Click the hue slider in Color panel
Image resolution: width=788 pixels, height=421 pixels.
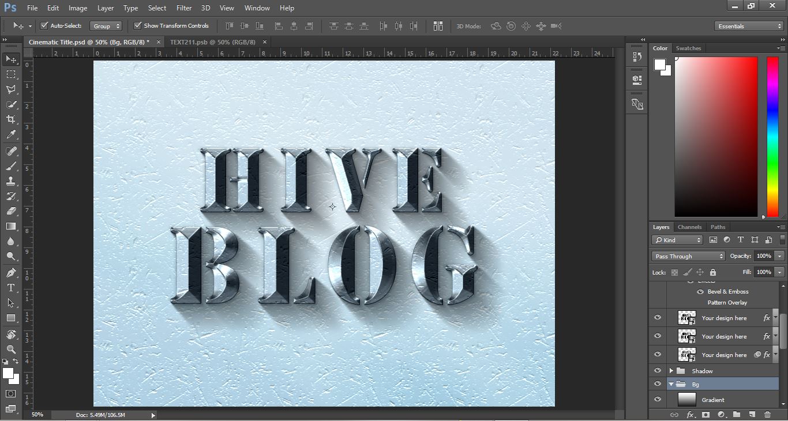772,137
